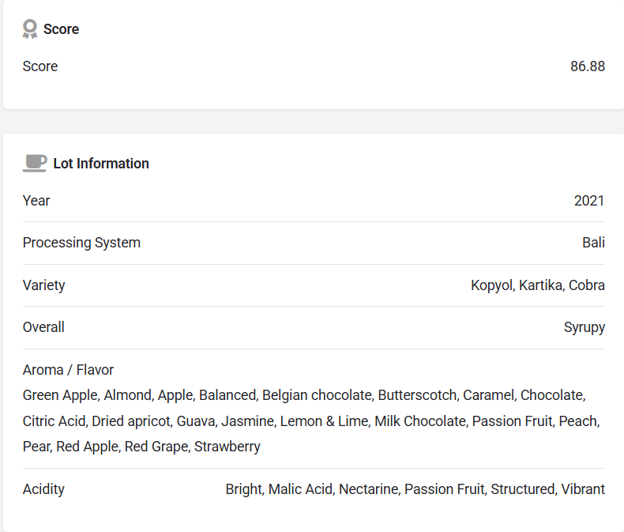624x532 pixels.
Task: Click the award ribbon icon beside Score
Action: click(x=30, y=29)
